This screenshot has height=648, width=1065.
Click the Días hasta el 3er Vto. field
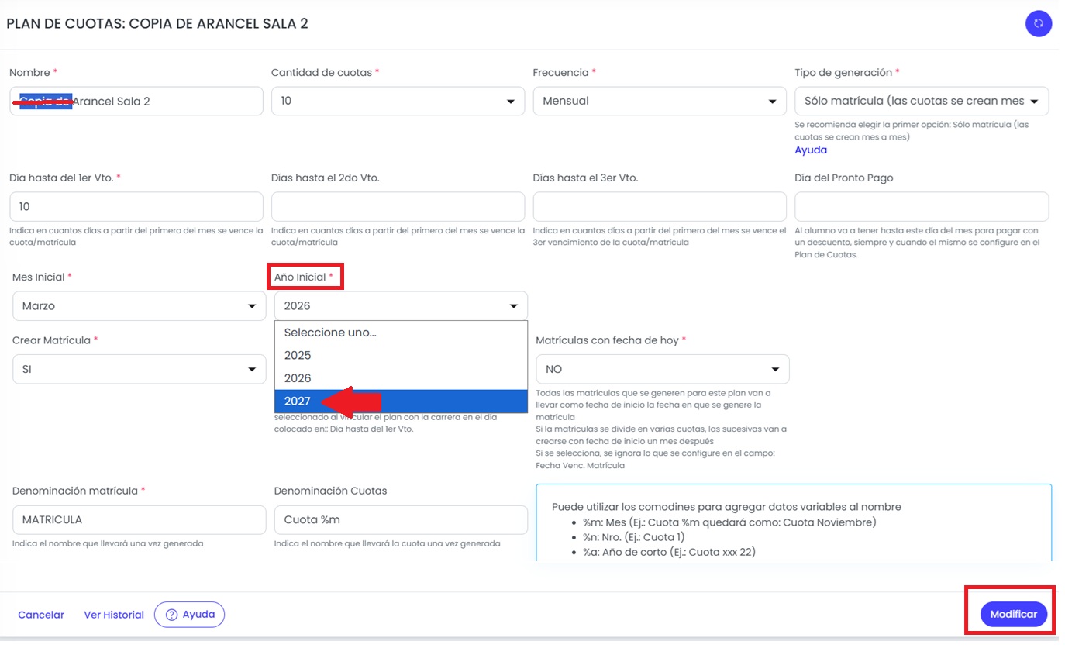coord(660,207)
